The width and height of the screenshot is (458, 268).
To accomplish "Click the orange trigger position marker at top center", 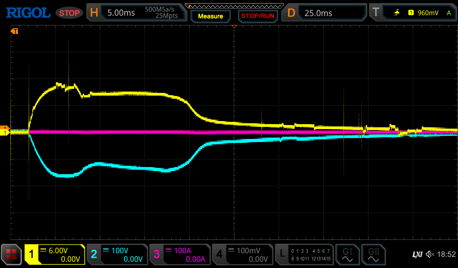I will pos(233,27).
